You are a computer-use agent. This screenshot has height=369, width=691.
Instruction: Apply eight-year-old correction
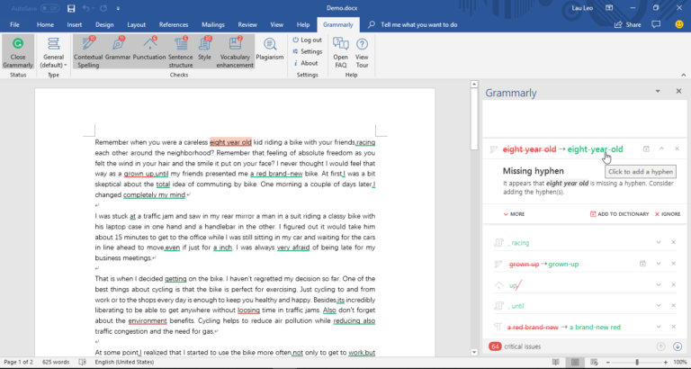click(595, 149)
